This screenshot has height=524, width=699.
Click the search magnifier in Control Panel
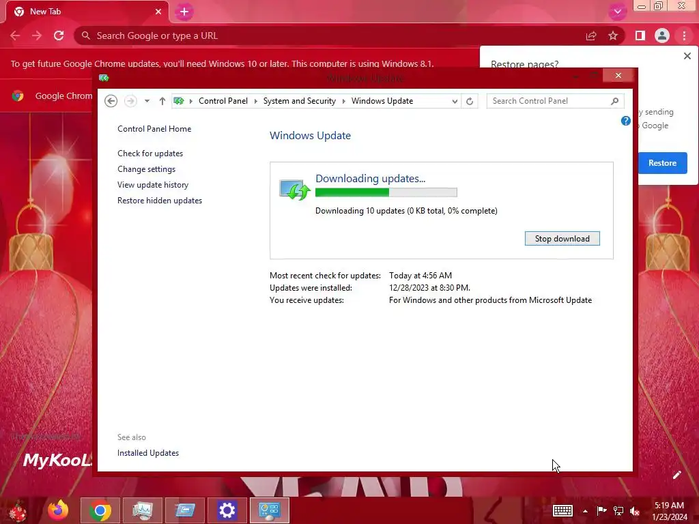[x=615, y=101]
